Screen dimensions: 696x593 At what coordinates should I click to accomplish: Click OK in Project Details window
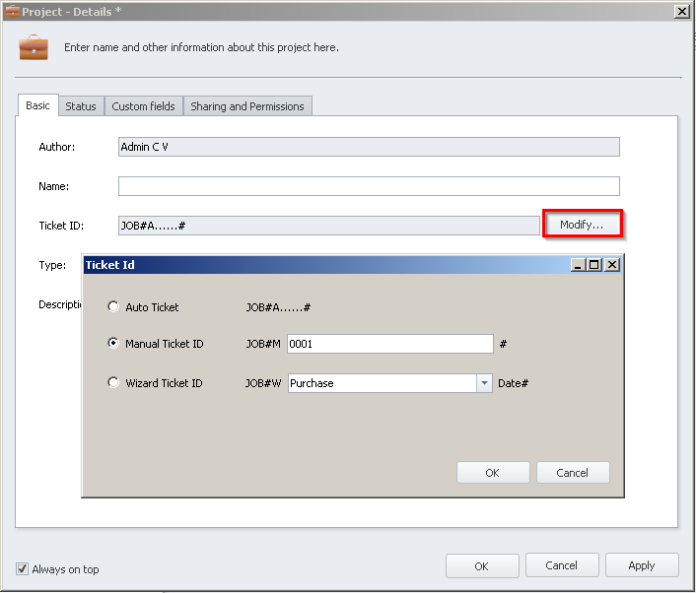click(482, 566)
